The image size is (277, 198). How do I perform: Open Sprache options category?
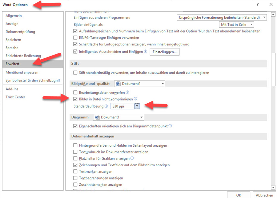33,48
